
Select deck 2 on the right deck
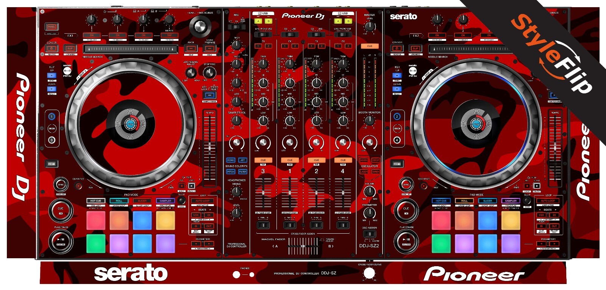click(397, 116)
